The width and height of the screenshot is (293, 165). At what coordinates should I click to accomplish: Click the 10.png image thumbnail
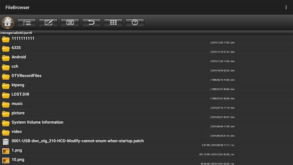(6, 161)
